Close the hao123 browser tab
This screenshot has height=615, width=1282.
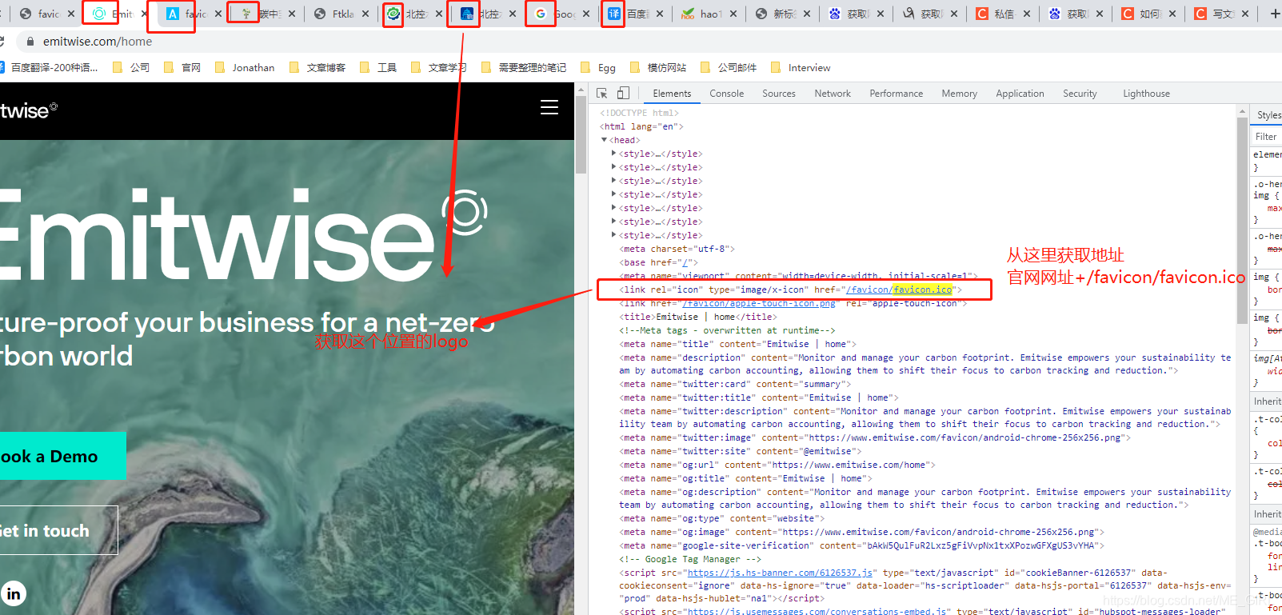click(x=733, y=14)
